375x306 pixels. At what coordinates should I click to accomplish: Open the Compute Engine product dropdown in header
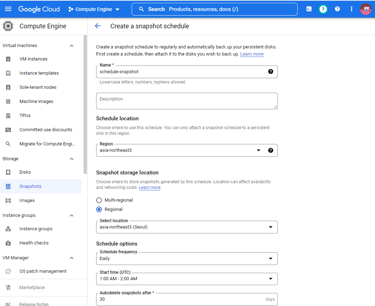pos(94,9)
